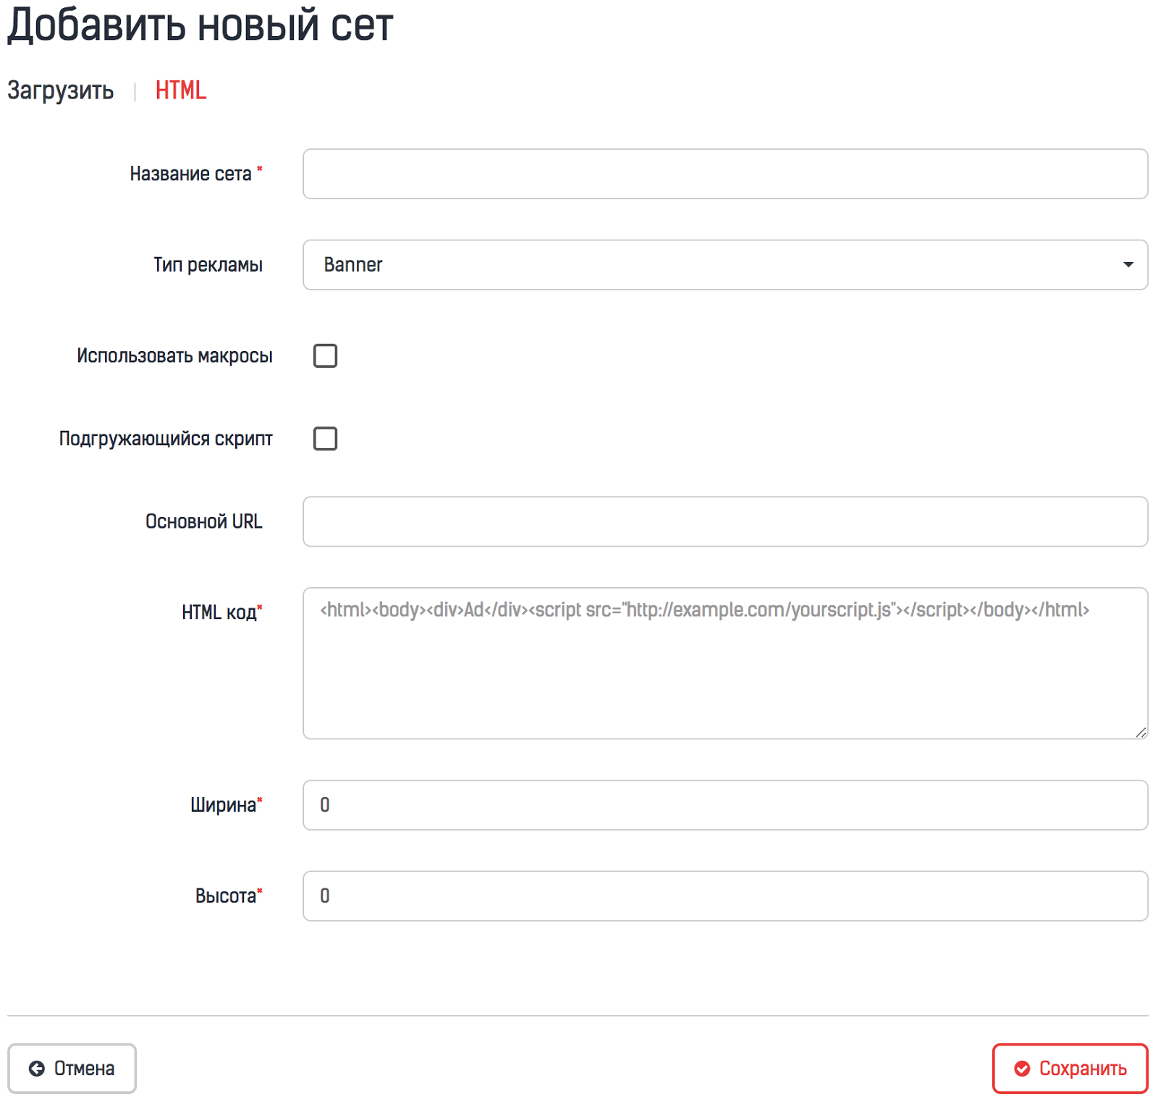Focus the Название сета input field
The height and width of the screenshot is (1102, 1158).
tap(724, 174)
